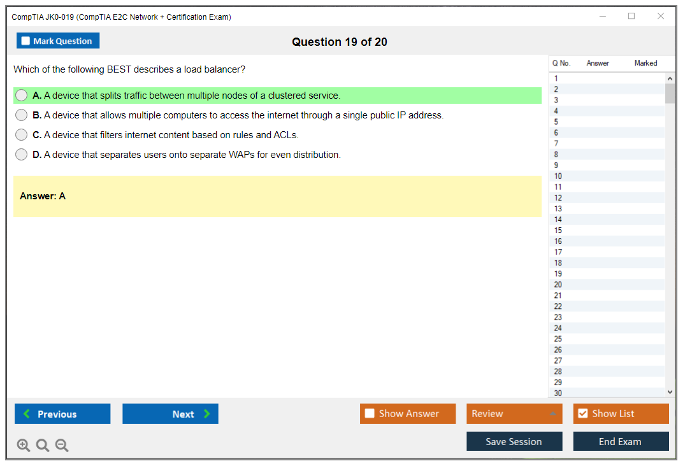Choose option B about single public IP
The width and height of the screenshot is (685, 468).
pos(22,115)
